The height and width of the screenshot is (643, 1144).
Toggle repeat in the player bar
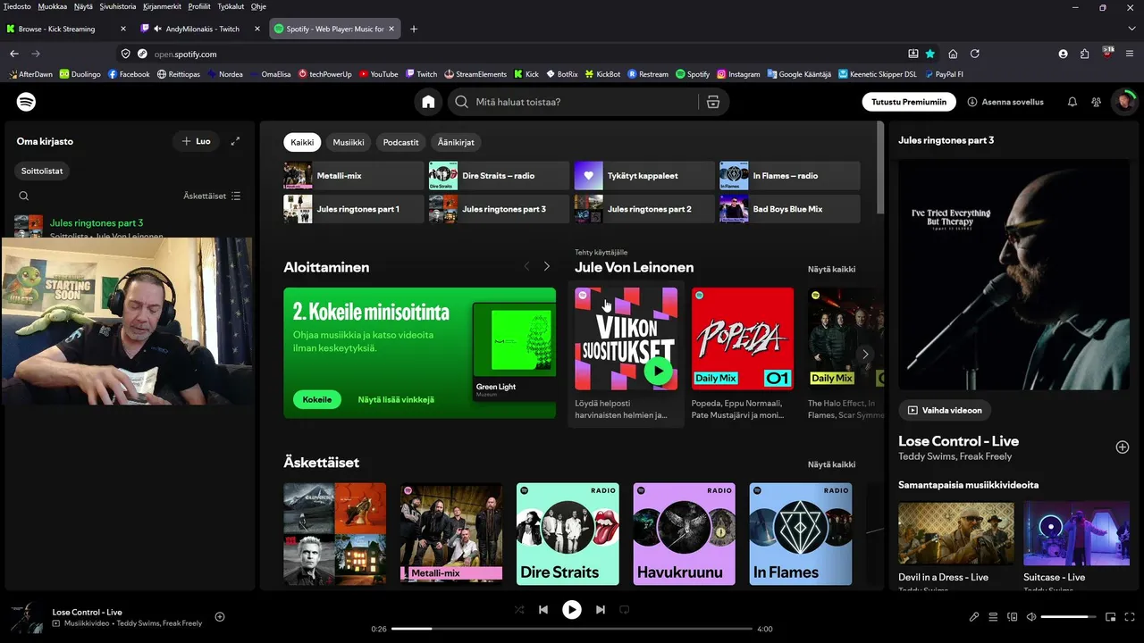625,610
